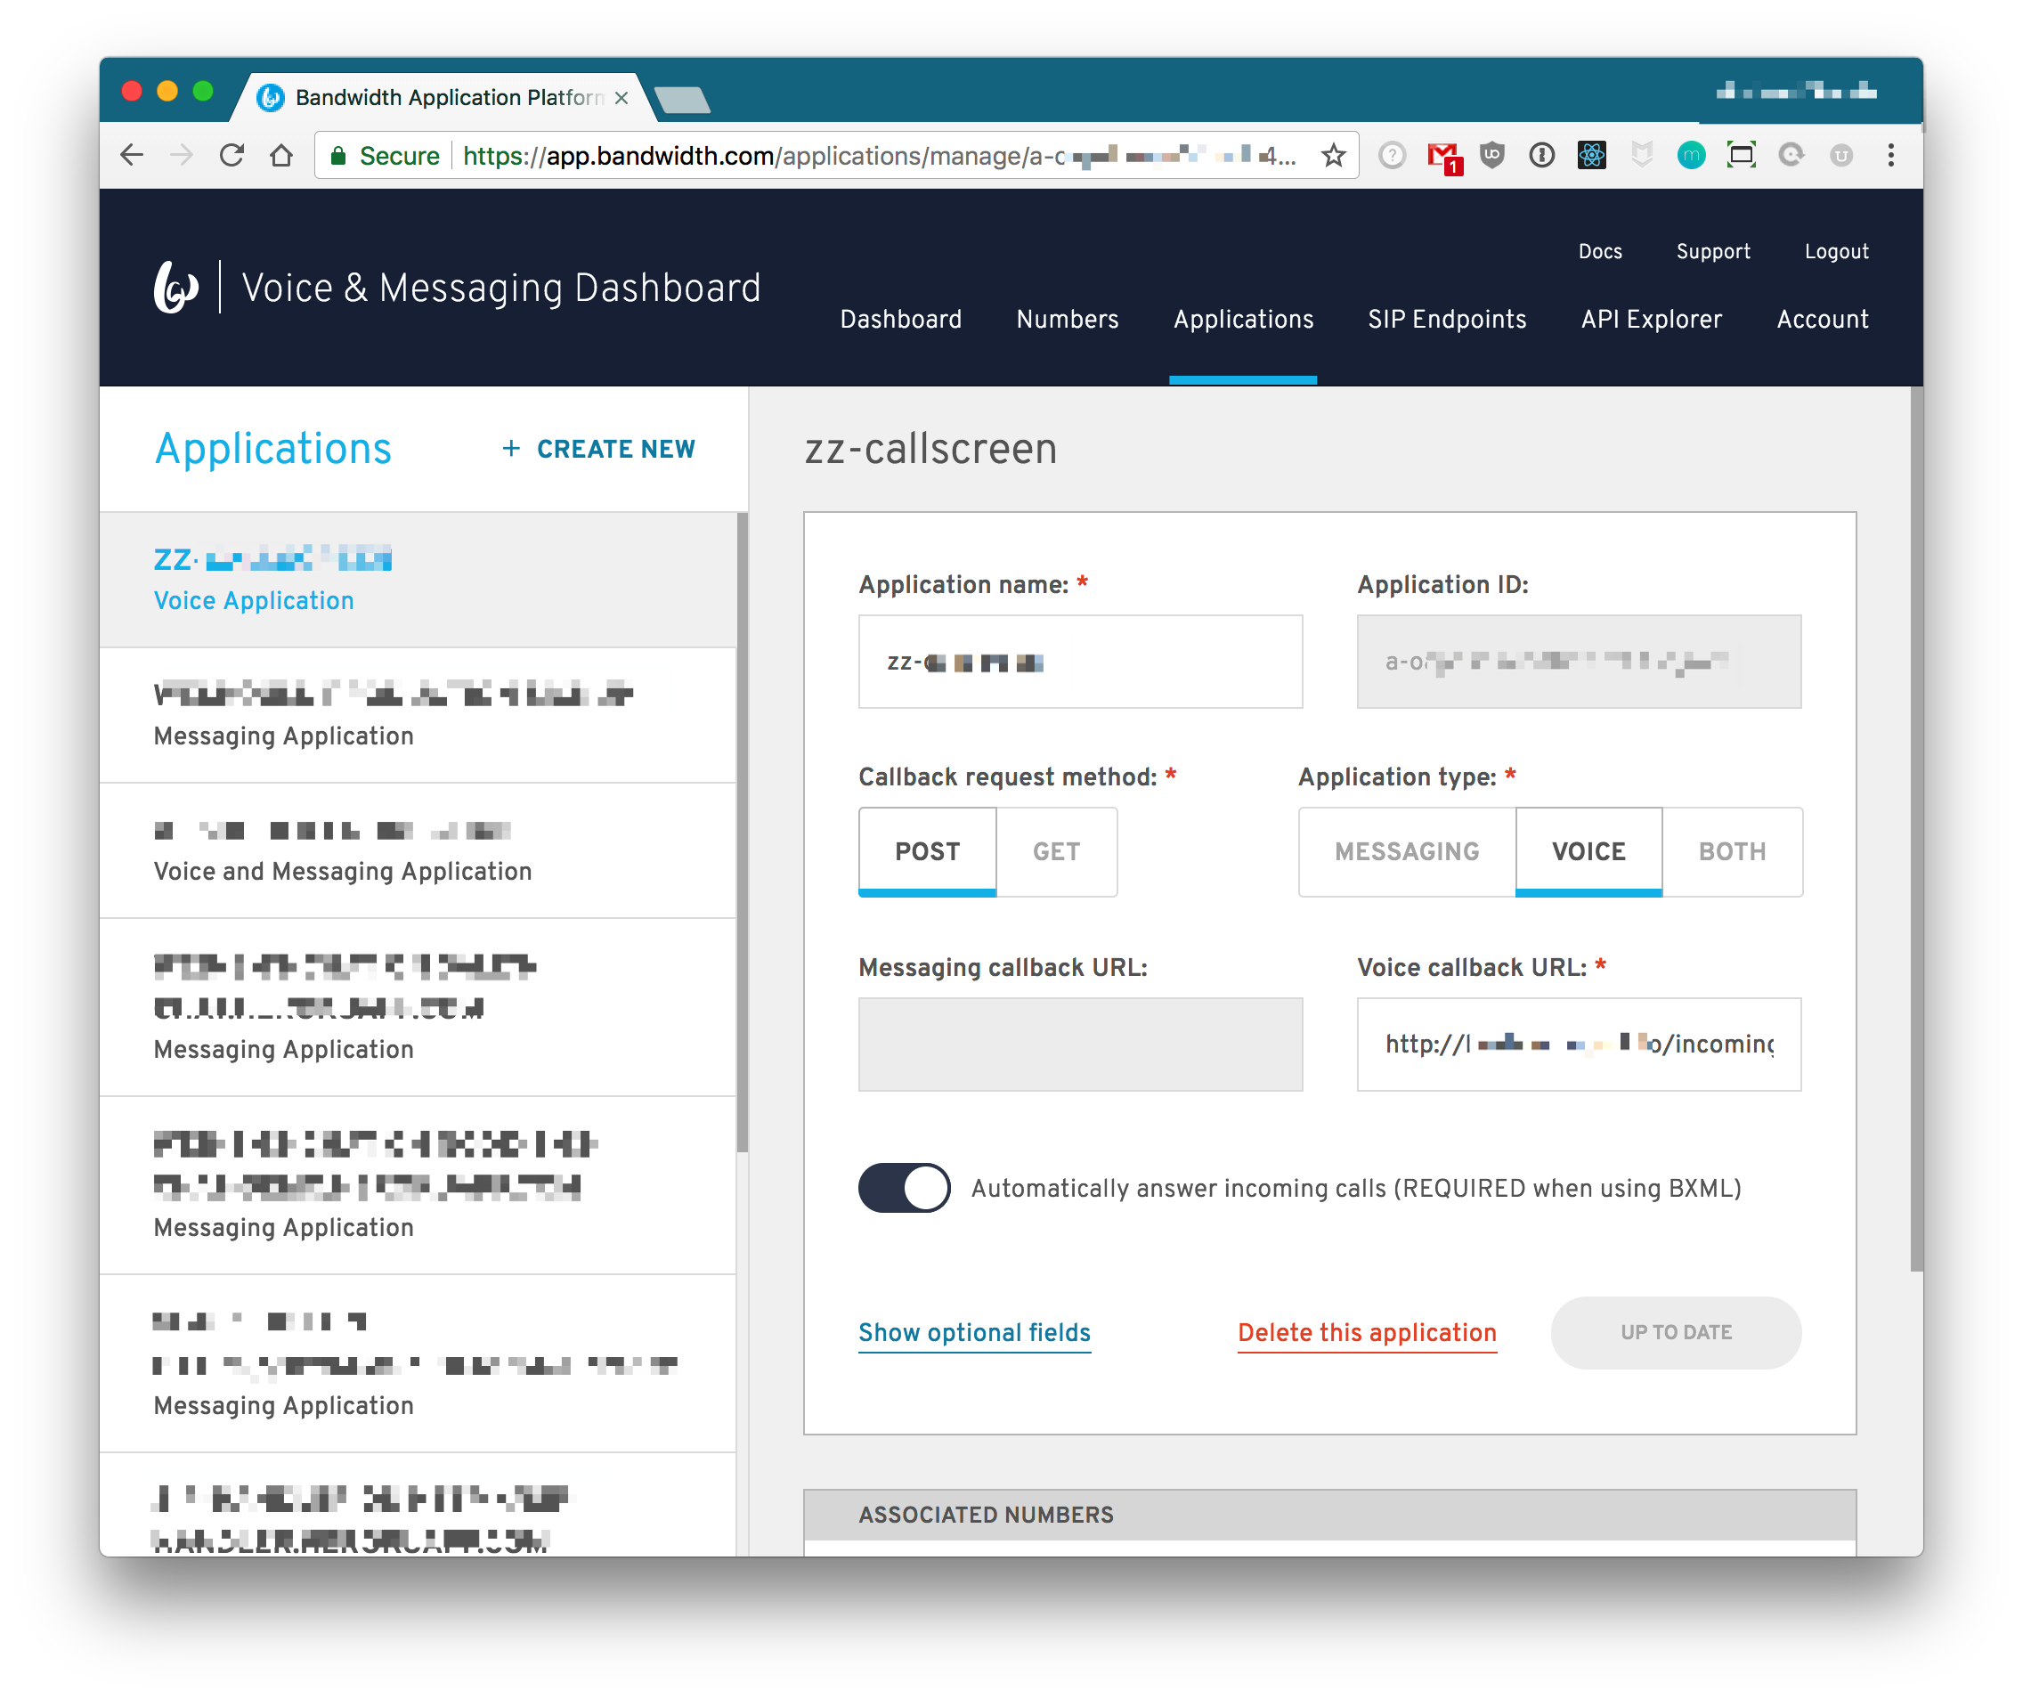Screen dimensions: 2023x1699
Task: Open the React DevTools extension icon
Action: pos(1591,155)
